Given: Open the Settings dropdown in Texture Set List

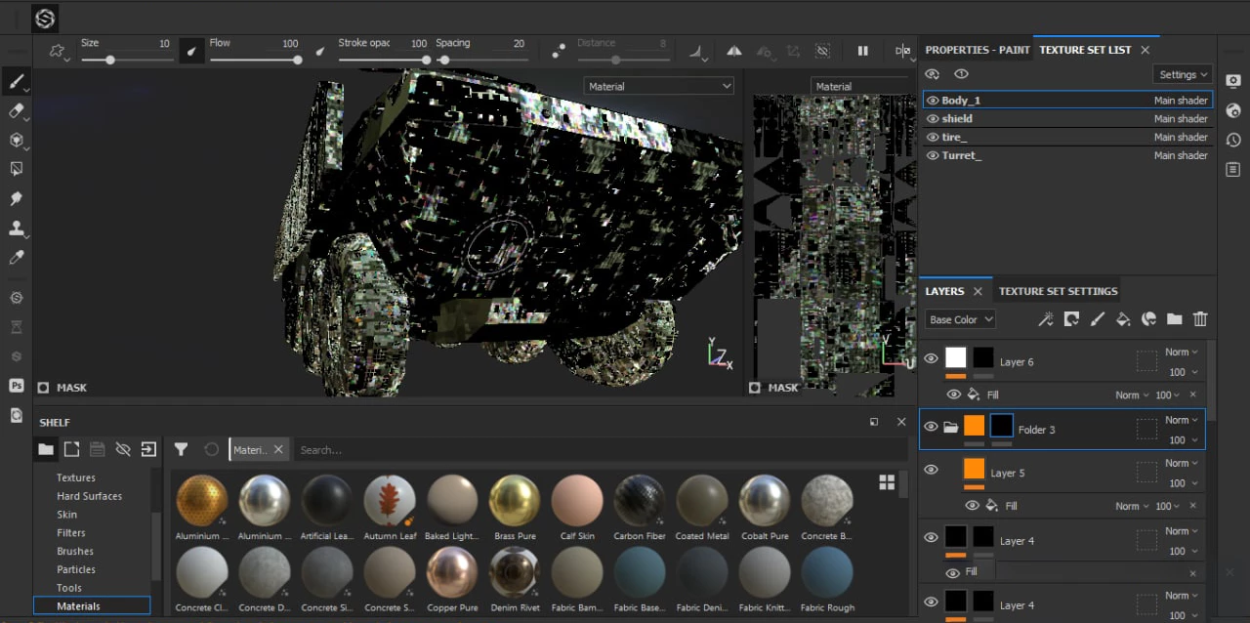Looking at the screenshot, I should tap(1183, 74).
